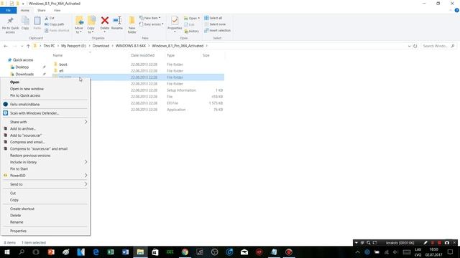Expand the address bar history dropdown

click(x=409, y=46)
